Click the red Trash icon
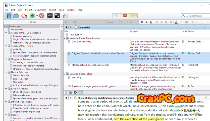Screen dimensions: 210x121 click(x=42, y=16)
